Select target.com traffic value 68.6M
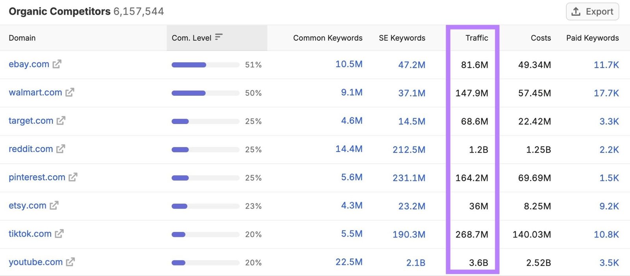This screenshot has width=630, height=276. tap(474, 122)
